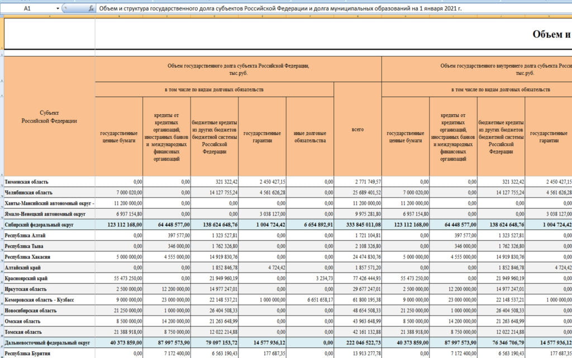Select the 'Субъект Российской Федерации' header cell
The width and height of the screenshot is (572, 358).
(x=49, y=116)
